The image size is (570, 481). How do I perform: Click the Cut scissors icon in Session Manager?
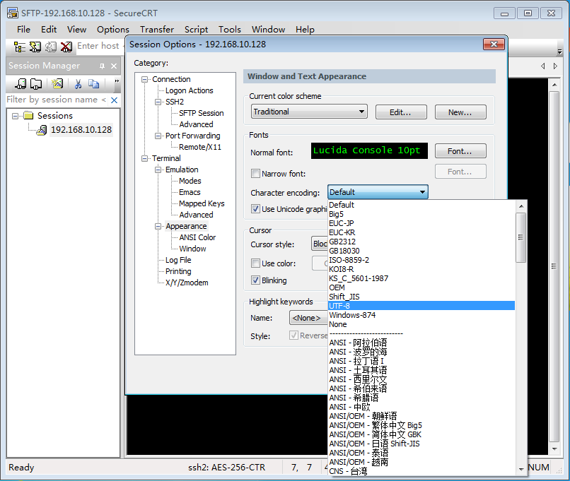(78, 84)
